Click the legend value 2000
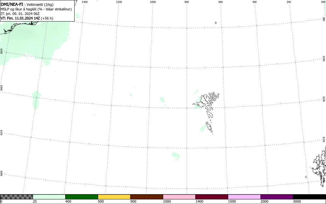This screenshot has width=326, height=204. [x=264, y=201]
